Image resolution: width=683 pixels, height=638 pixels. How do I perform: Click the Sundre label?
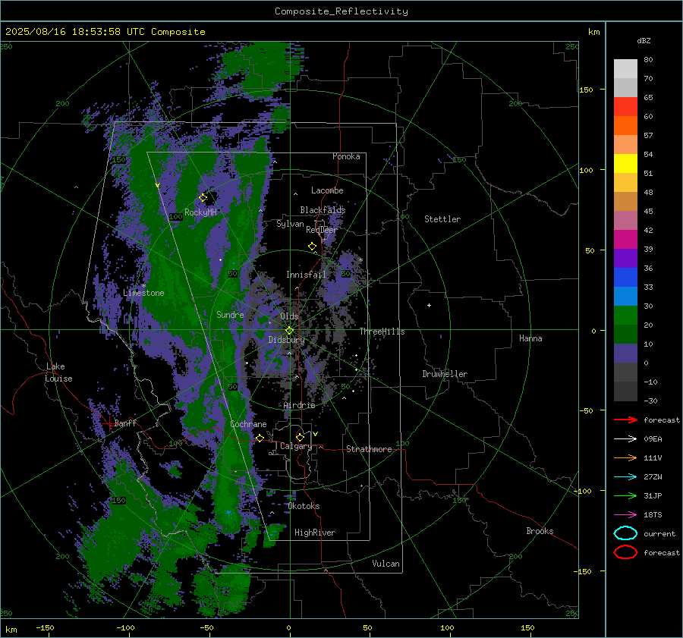[x=230, y=314]
